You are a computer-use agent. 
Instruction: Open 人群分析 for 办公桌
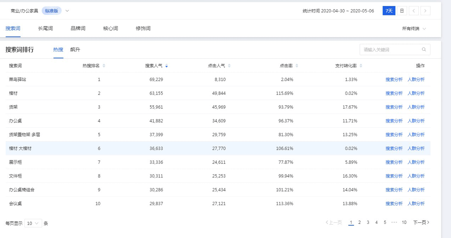[x=416, y=121]
